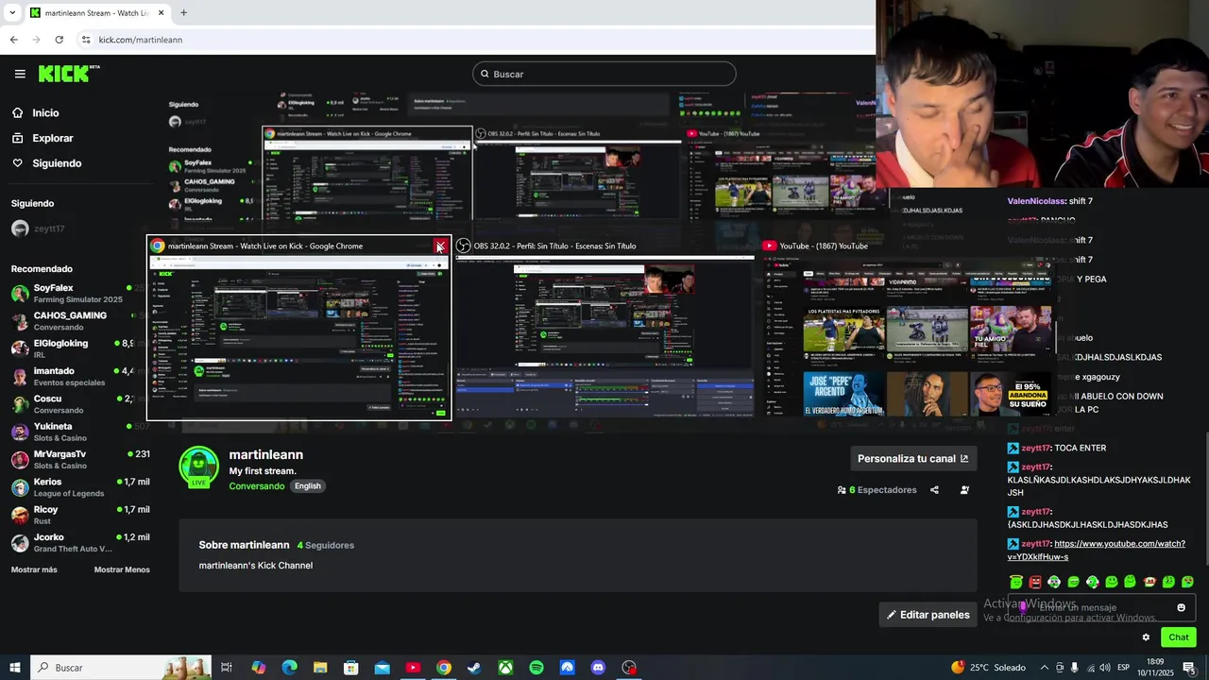
Task: Open the emoji picker in chat input
Action: [1181, 607]
